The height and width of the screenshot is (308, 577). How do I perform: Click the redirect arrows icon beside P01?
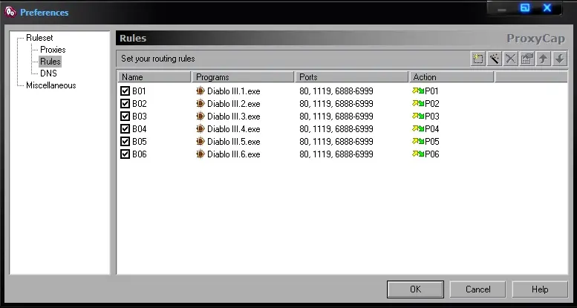tap(418, 91)
